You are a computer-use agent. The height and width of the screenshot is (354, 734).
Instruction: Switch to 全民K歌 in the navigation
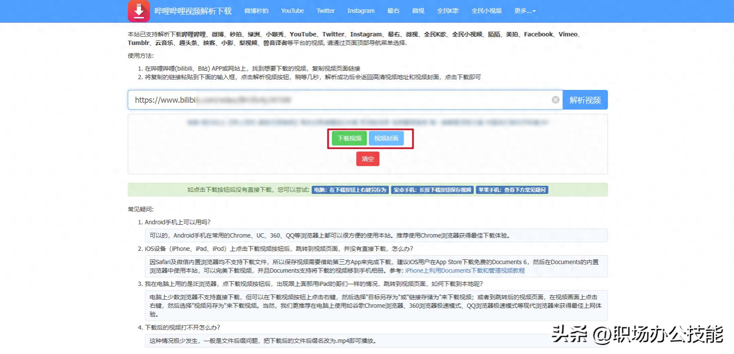[448, 11]
